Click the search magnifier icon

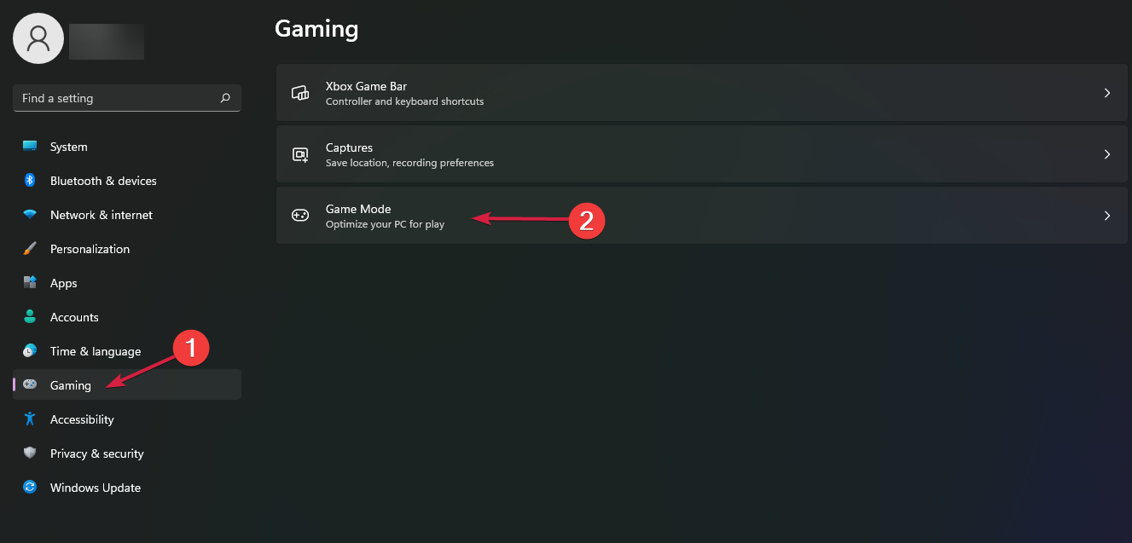(x=225, y=98)
